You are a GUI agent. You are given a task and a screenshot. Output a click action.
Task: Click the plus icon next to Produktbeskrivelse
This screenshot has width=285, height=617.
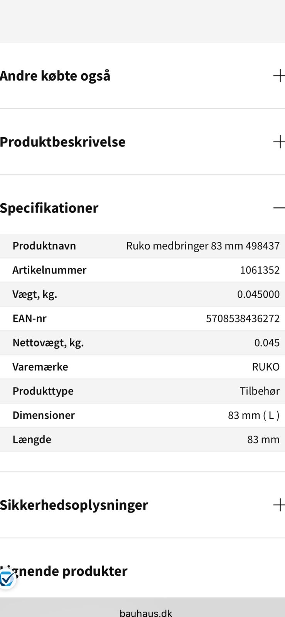click(x=278, y=142)
